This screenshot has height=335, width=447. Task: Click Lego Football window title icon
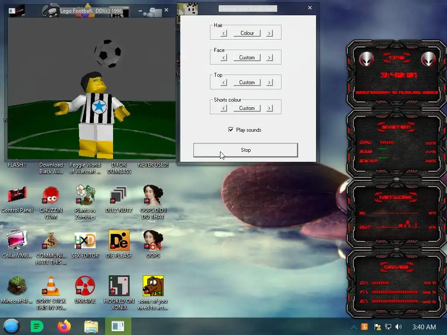[12, 11]
